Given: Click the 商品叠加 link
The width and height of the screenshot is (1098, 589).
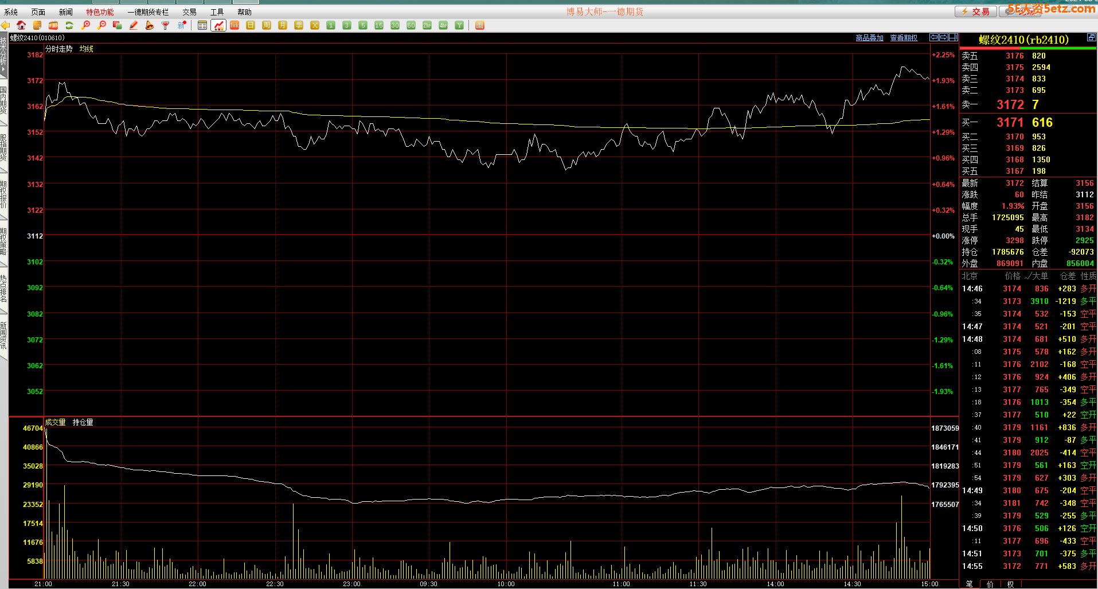Looking at the screenshot, I should [x=869, y=38].
